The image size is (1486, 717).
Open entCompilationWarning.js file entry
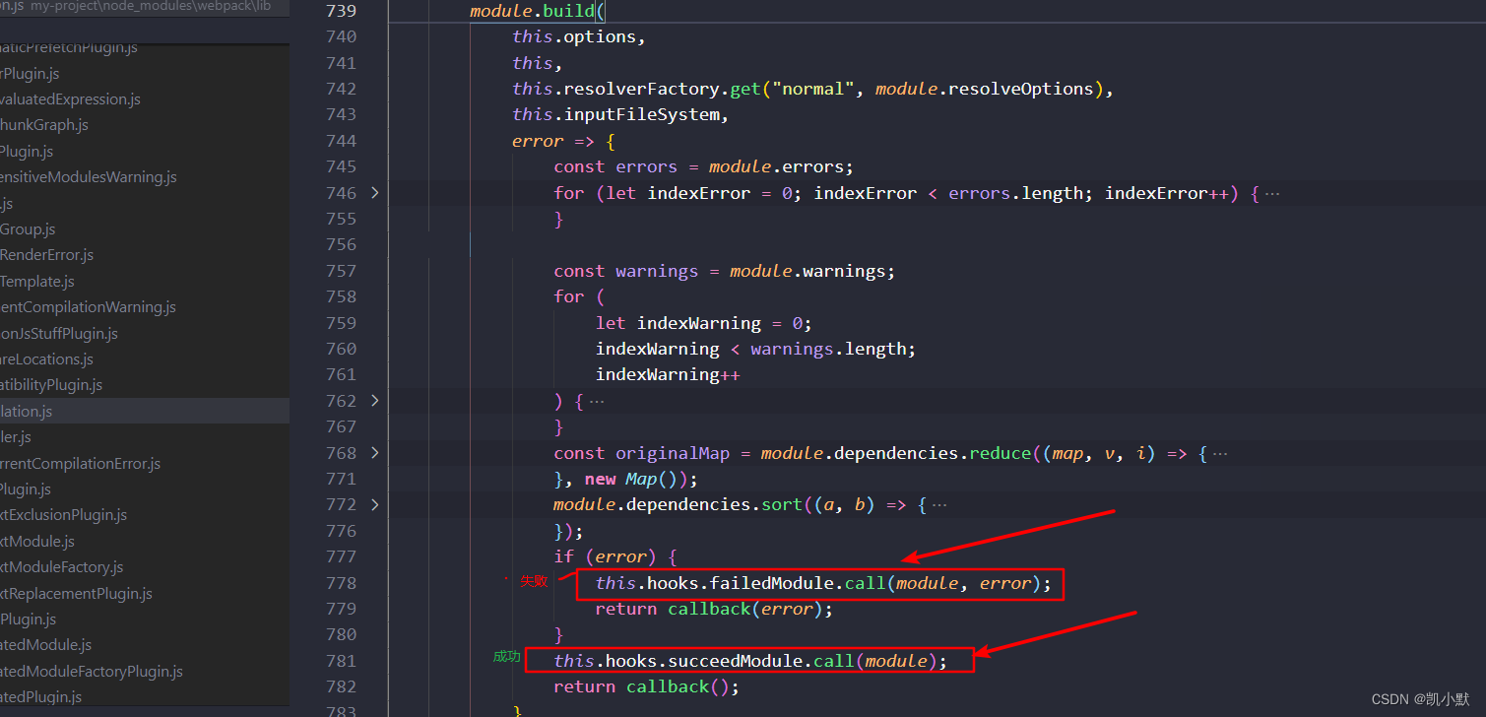click(x=89, y=307)
